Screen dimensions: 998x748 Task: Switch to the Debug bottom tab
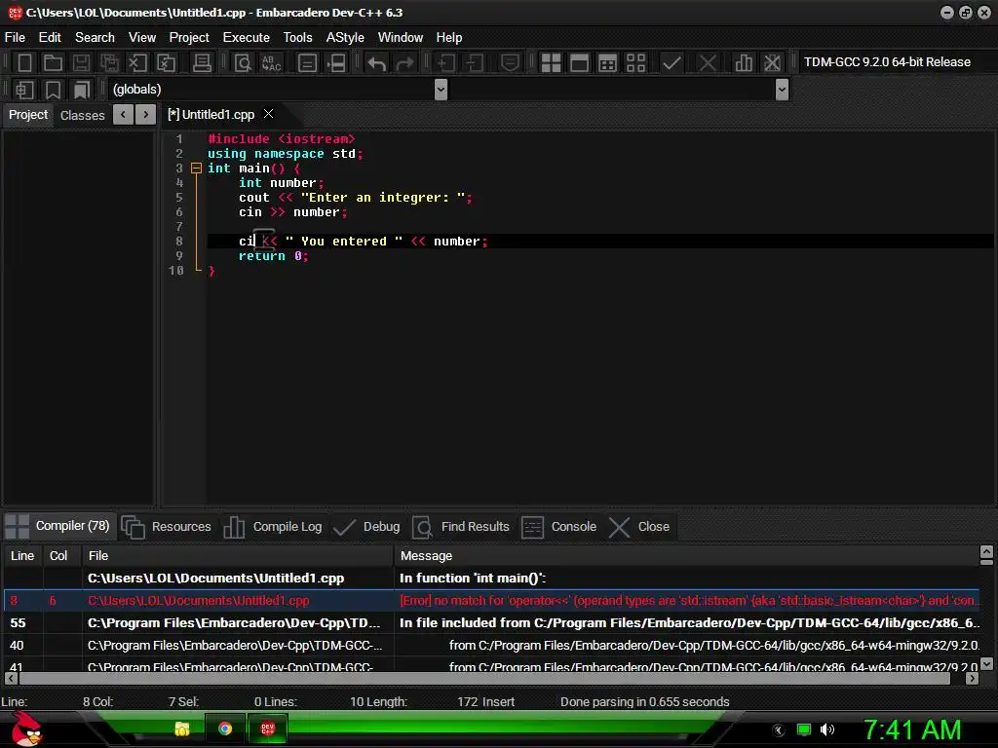point(367,527)
